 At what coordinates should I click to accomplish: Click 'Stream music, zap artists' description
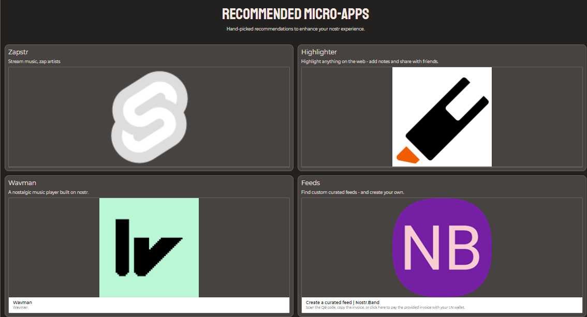pyautogui.click(x=35, y=62)
